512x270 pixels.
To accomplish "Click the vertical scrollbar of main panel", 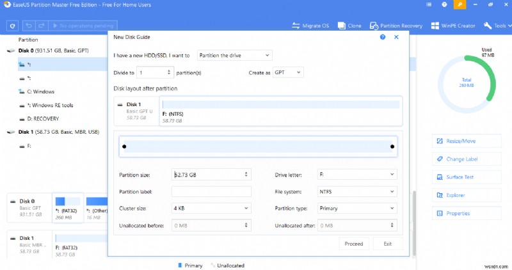I will pos(414,223).
